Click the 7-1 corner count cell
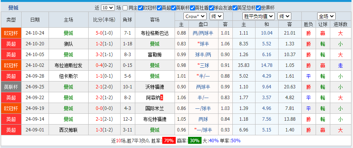The width and height of the screenshot is (353, 148). (128, 33)
